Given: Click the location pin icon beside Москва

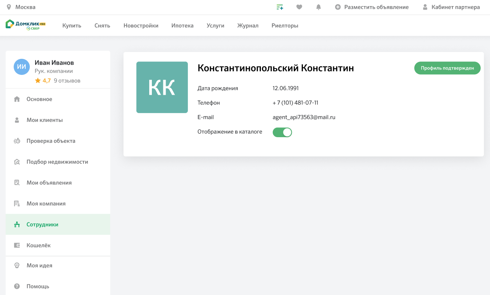Looking at the screenshot, I should (9, 7).
